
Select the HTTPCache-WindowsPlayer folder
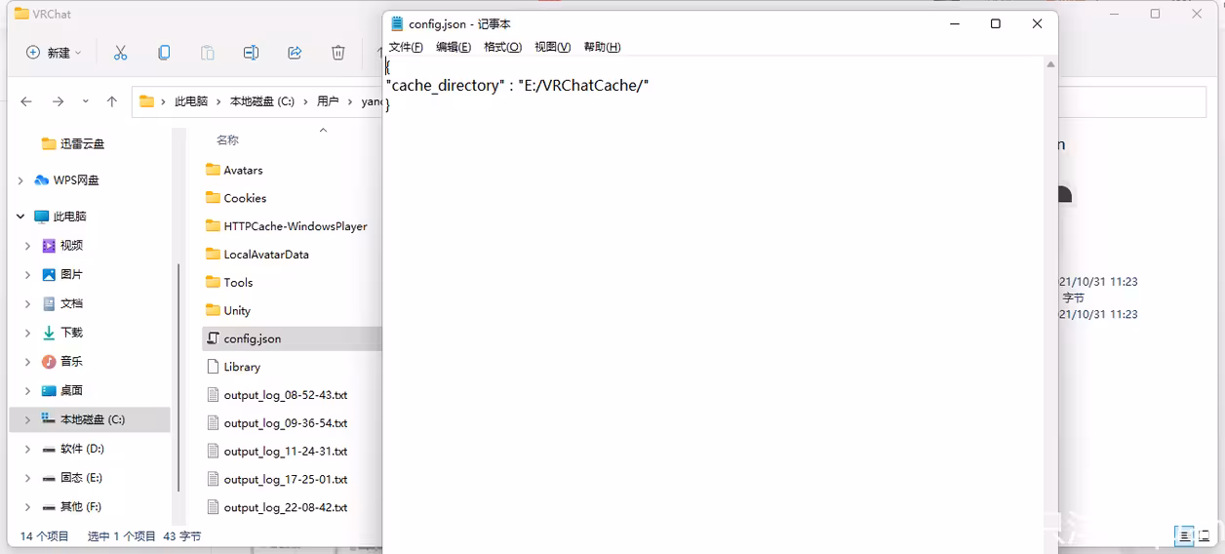tap(296, 226)
